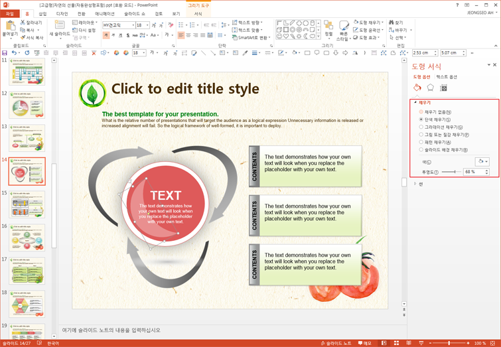Open Select (선택) dropdown in editing group
Screen dimensions: 501x347
point(397,37)
